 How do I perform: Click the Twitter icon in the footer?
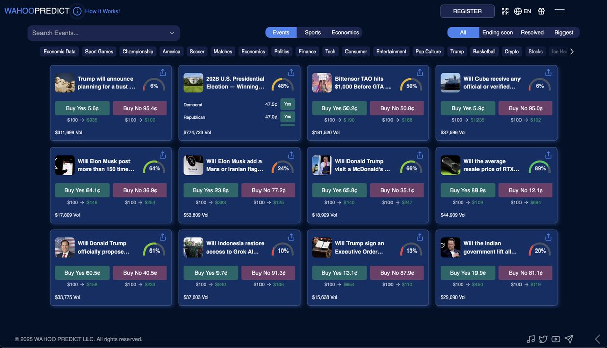pyautogui.click(x=543, y=339)
